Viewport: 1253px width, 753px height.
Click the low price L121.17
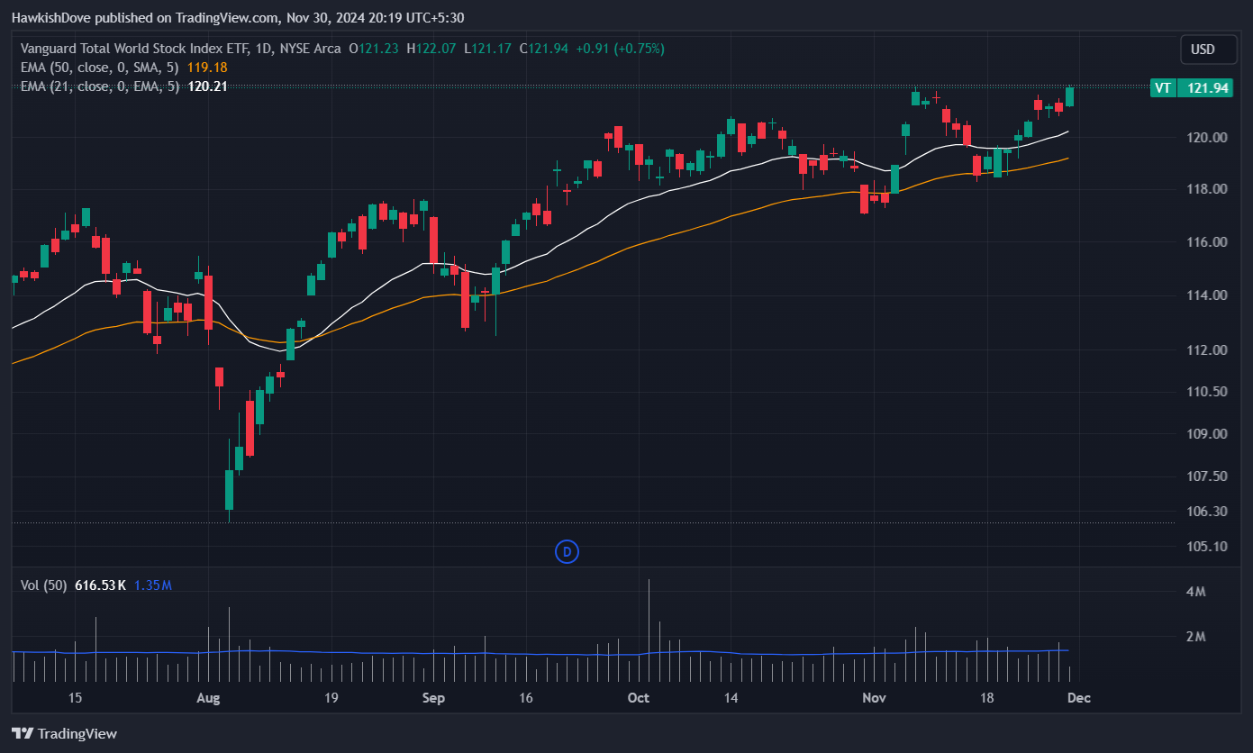point(487,49)
